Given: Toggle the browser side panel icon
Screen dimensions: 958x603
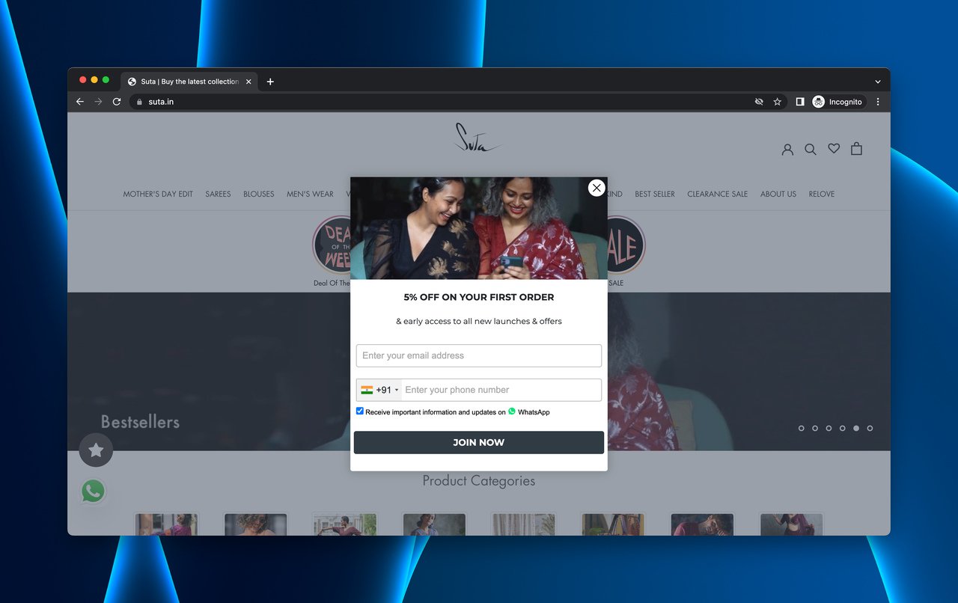Looking at the screenshot, I should point(799,102).
